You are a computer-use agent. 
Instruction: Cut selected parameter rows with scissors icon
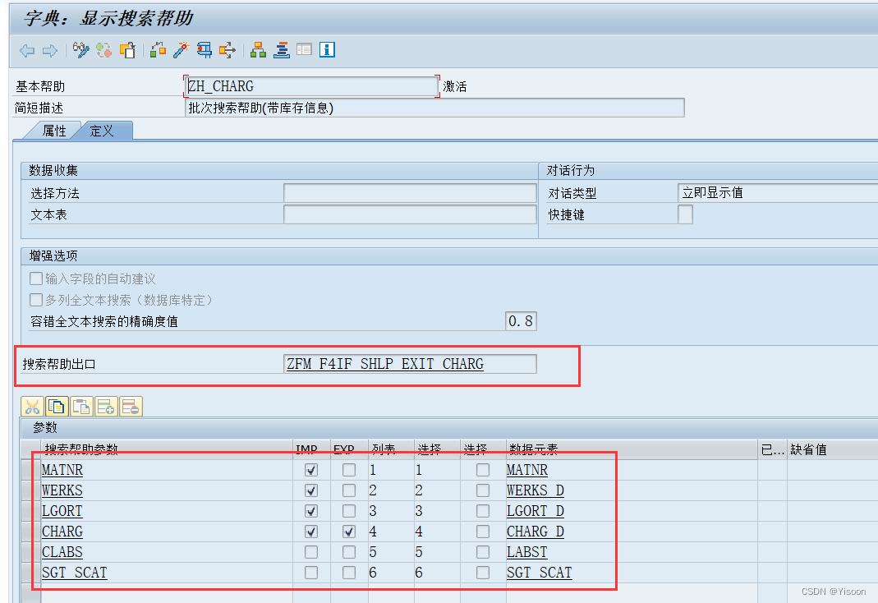pos(31,406)
